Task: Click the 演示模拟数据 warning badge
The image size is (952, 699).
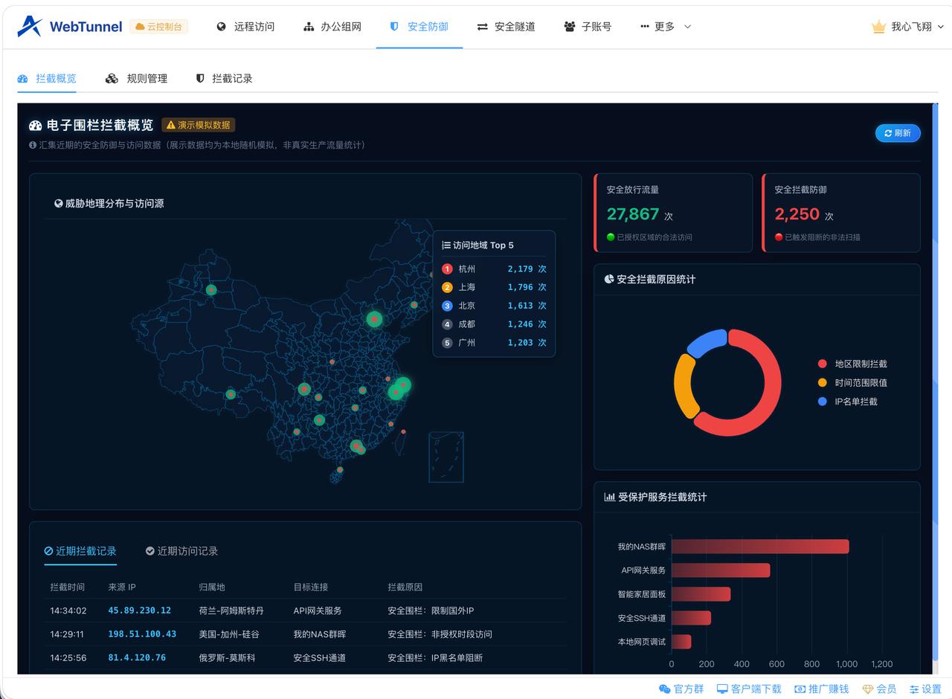Action: (199, 125)
